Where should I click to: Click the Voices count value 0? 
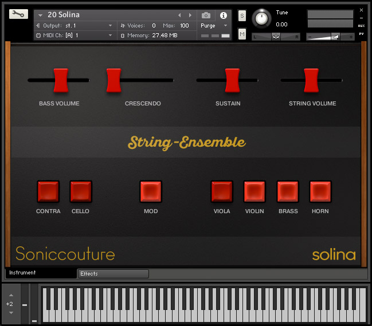point(154,25)
